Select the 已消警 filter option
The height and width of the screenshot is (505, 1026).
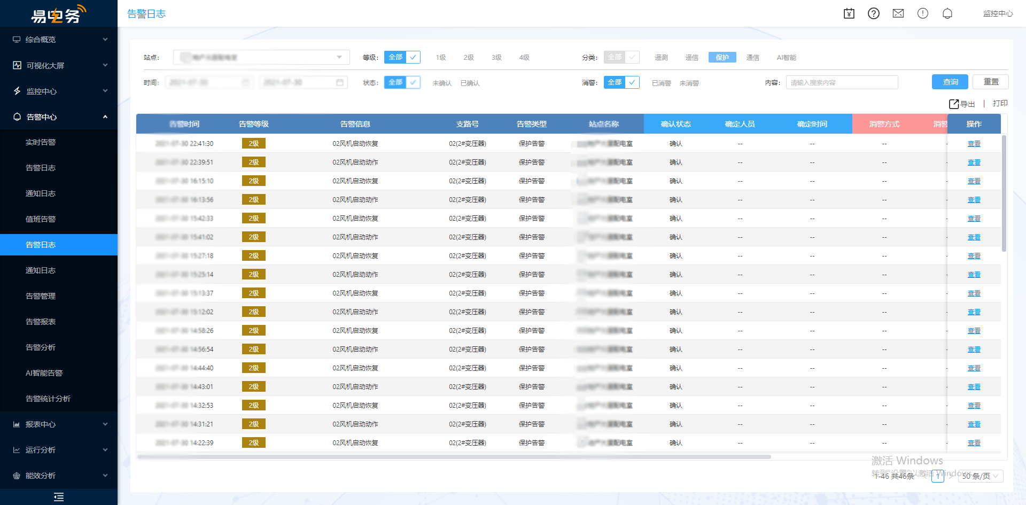[x=661, y=83]
